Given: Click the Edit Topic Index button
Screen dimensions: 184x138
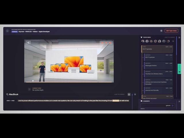Looking at the screenshot, I should [x=171, y=31].
